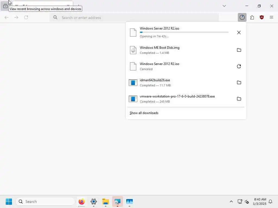
Task: Toggle the Downloads panel toolbar button
Action: pos(242,17)
